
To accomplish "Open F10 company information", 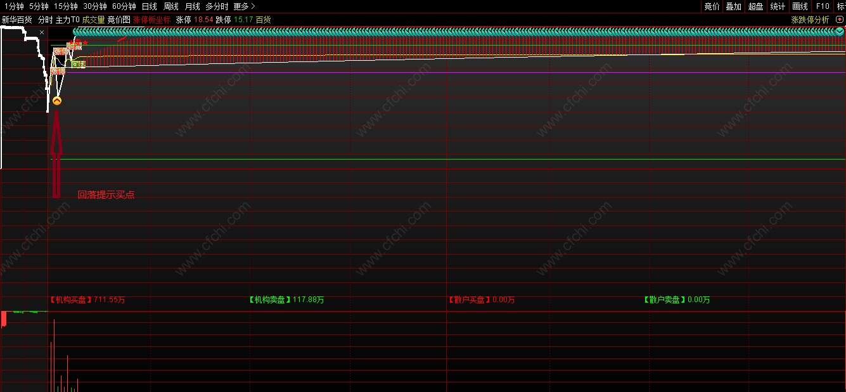I will click(823, 6).
